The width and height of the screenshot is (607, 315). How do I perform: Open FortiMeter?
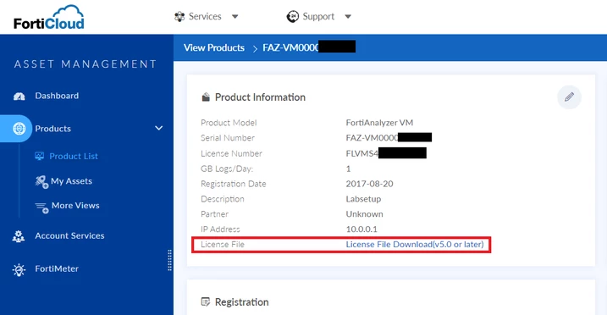click(57, 268)
